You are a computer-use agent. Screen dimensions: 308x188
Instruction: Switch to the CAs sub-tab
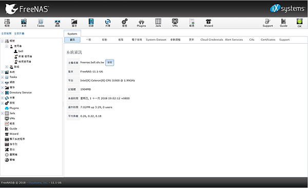pyautogui.click(x=252, y=40)
